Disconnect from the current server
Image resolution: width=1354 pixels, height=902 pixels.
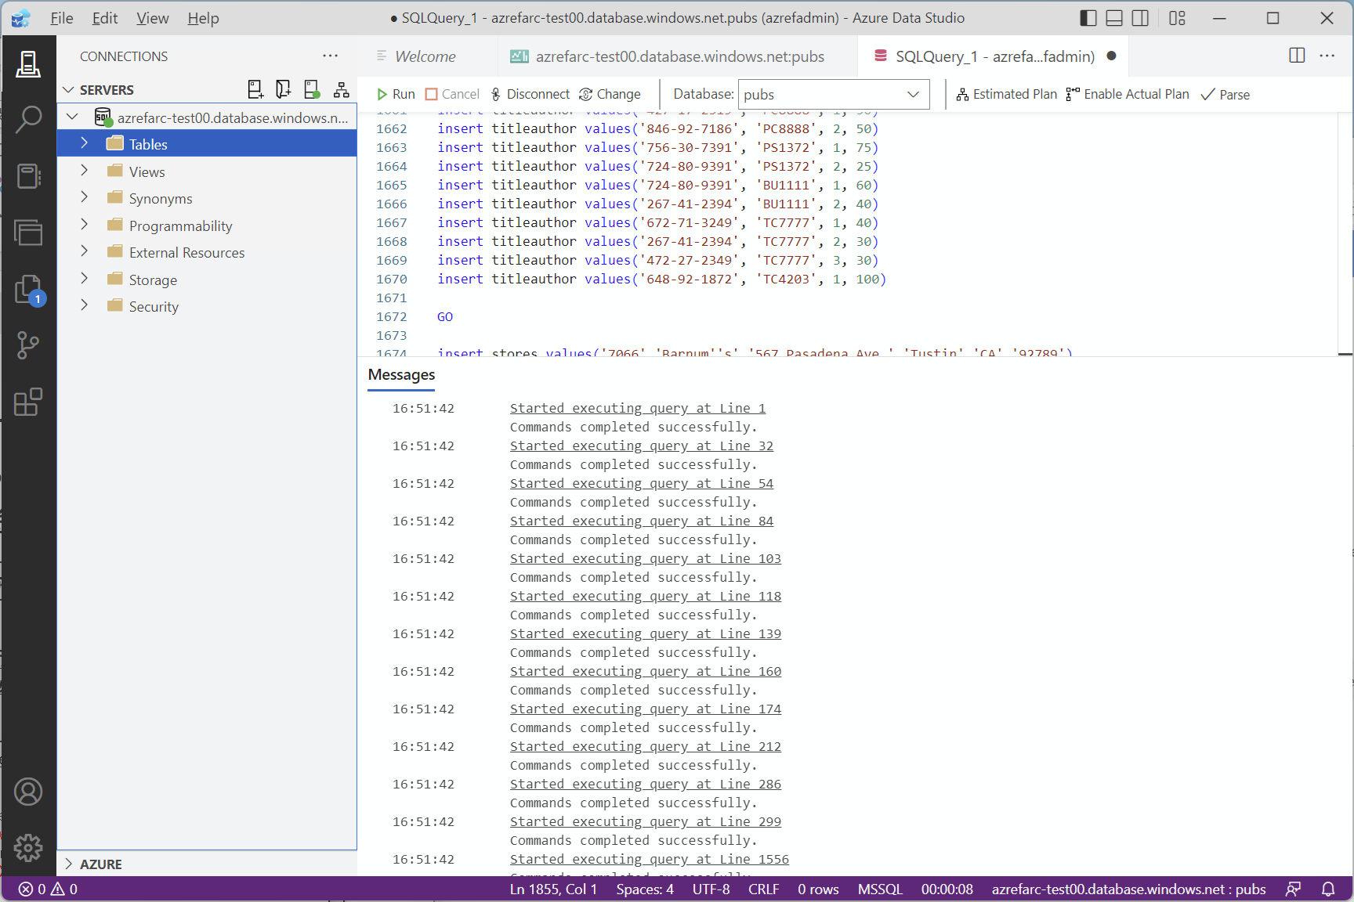tap(530, 94)
